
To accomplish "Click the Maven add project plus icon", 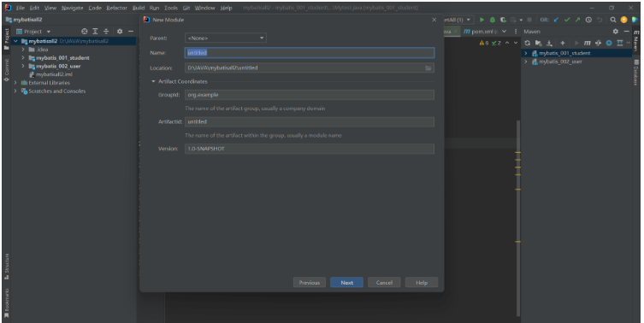I will click(562, 43).
